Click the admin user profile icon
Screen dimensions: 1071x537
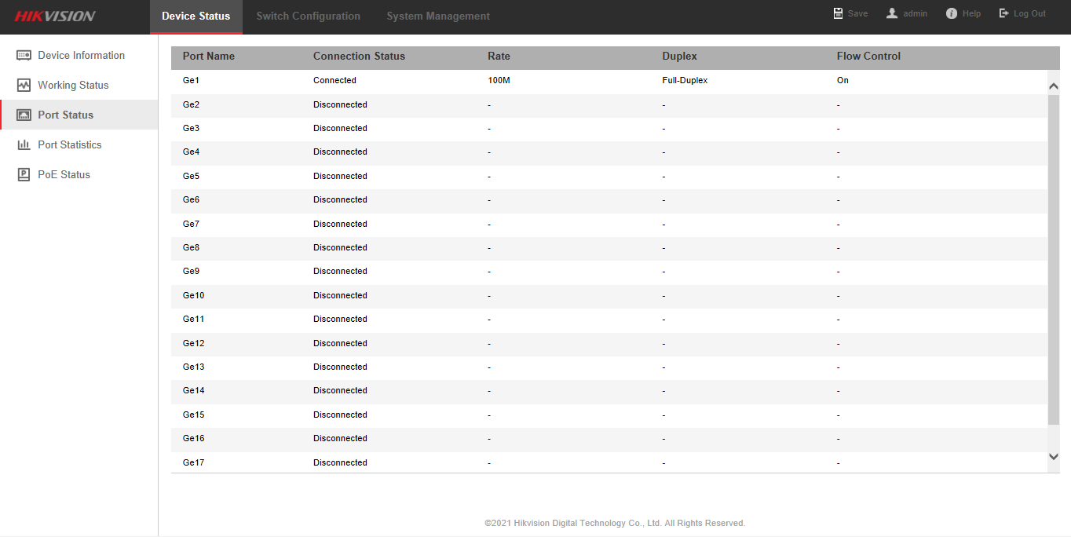(892, 13)
